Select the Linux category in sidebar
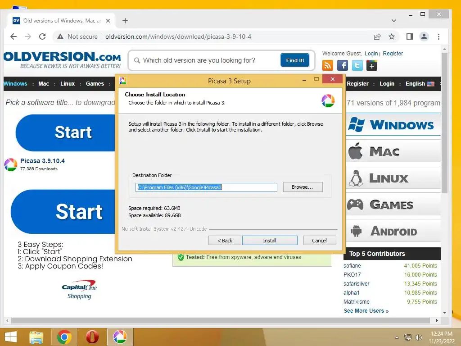 [393, 178]
